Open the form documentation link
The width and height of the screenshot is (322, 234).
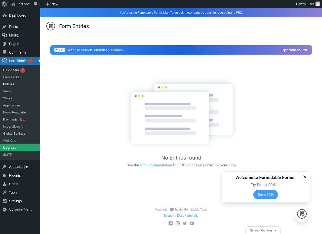point(156,165)
